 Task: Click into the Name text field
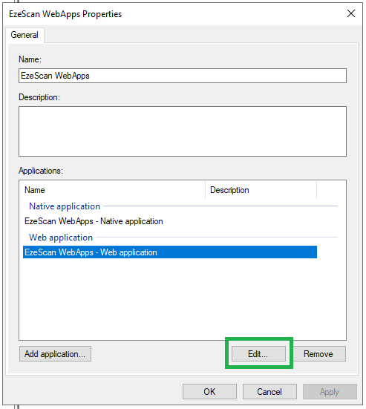tap(183, 76)
